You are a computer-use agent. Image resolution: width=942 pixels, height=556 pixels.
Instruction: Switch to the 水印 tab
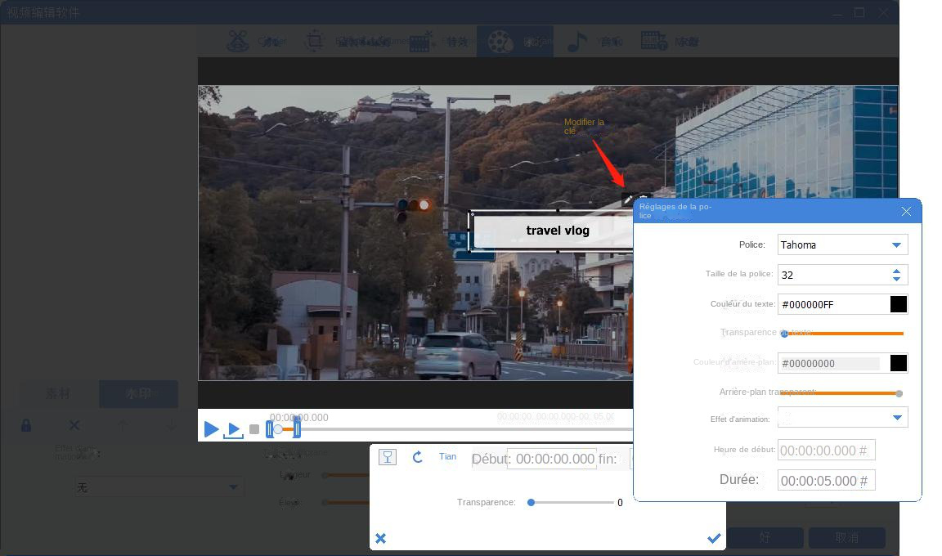pyautogui.click(x=138, y=393)
